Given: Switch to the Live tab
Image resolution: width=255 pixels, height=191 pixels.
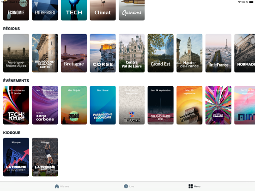Looking at the screenshot, I should point(129,186).
